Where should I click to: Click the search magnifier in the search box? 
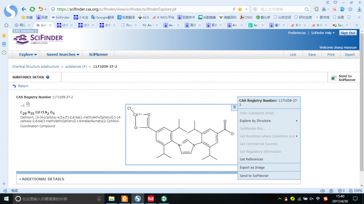click(x=307, y=9)
